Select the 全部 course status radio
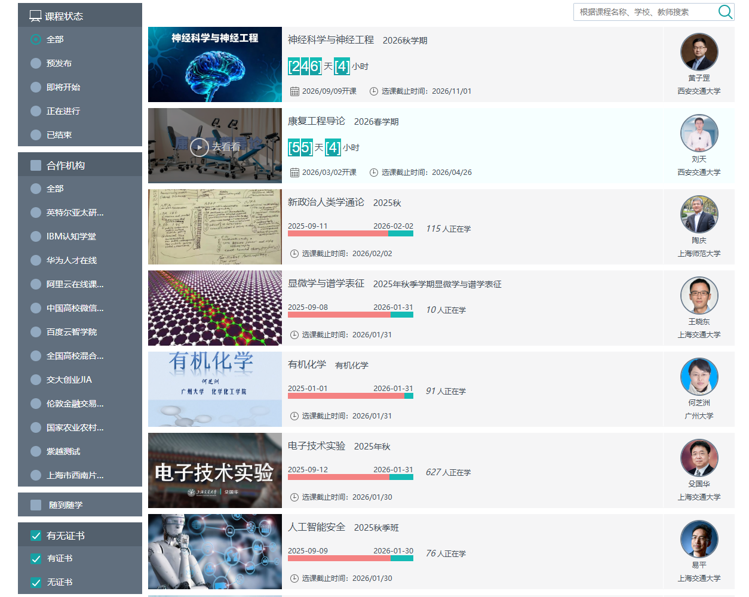Viewport: 749px width, 597px height. [x=36, y=39]
